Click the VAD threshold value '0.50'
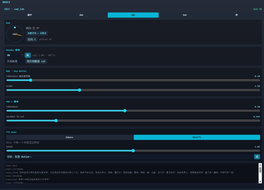The image size is (264, 190). (257, 107)
